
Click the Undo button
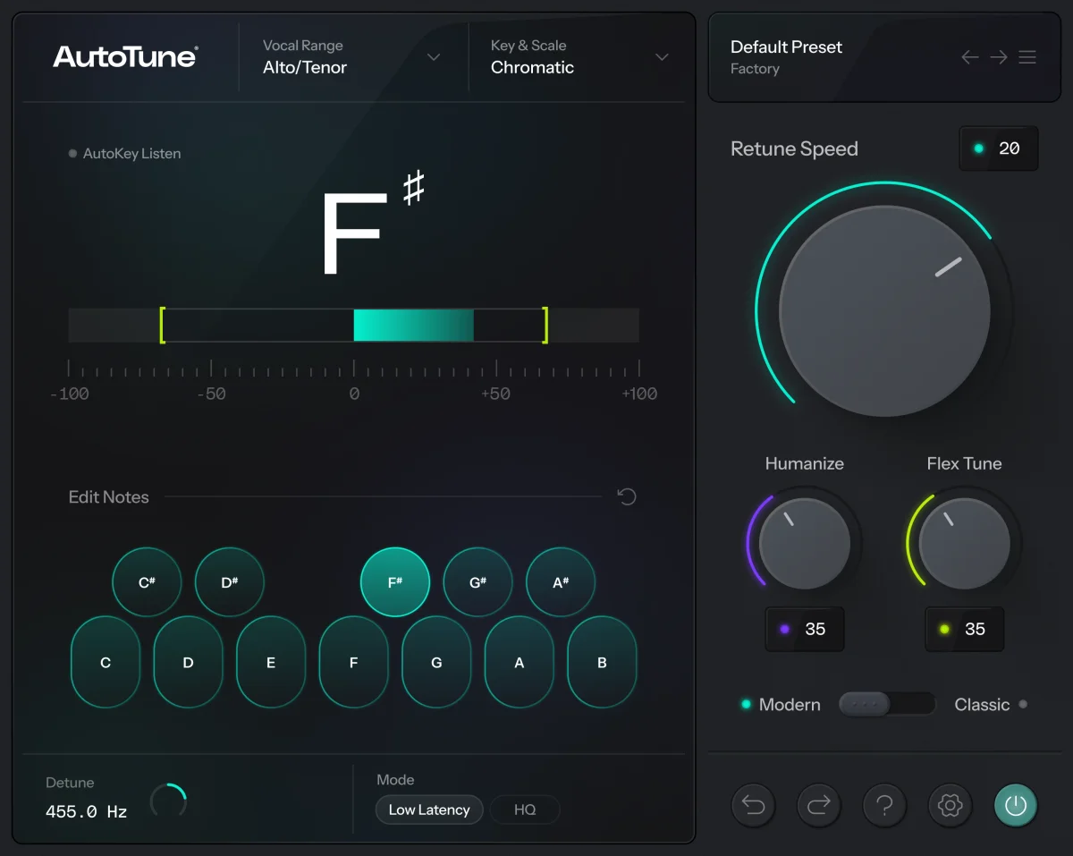(753, 805)
